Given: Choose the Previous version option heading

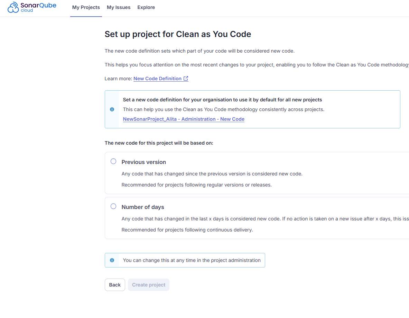Looking at the screenshot, I should pos(144,162).
